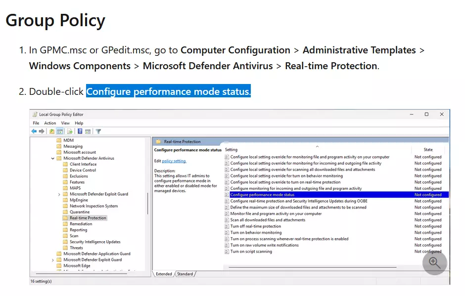The width and height of the screenshot is (465, 296).
Task: Click the folder icon next to Remediation
Action: point(65,224)
